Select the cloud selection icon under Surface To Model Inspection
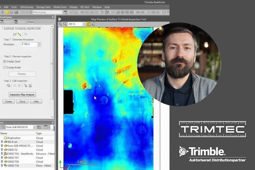The height and width of the screenshot is (170, 255). click(x=15, y=34)
